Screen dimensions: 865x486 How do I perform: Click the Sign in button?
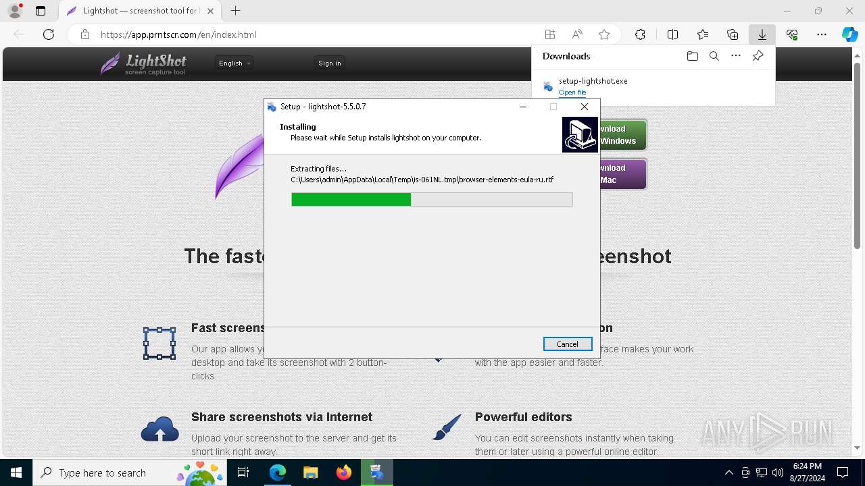[330, 63]
